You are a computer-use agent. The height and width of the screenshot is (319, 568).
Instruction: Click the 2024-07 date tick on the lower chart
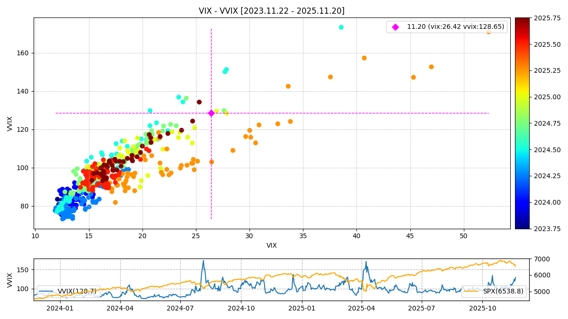[x=180, y=309]
